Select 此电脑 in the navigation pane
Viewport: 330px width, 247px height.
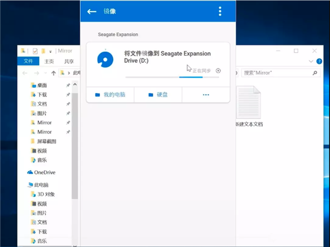[38, 185]
